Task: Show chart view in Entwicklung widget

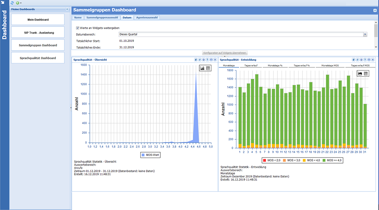Action: [360, 74]
